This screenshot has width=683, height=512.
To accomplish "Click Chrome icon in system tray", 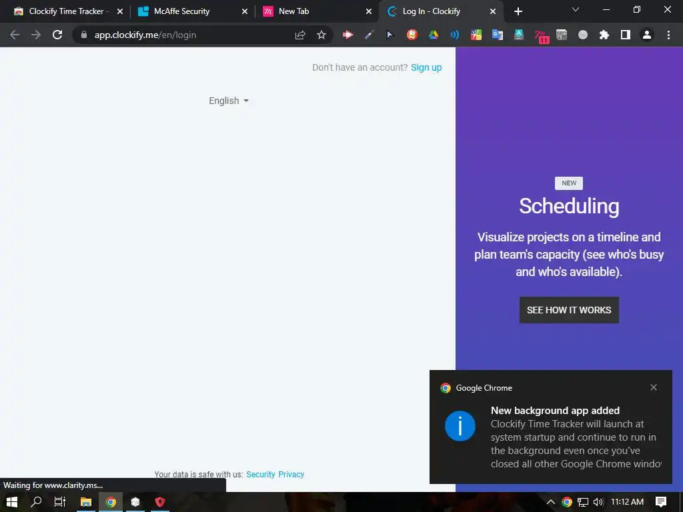I will coord(567,502).
